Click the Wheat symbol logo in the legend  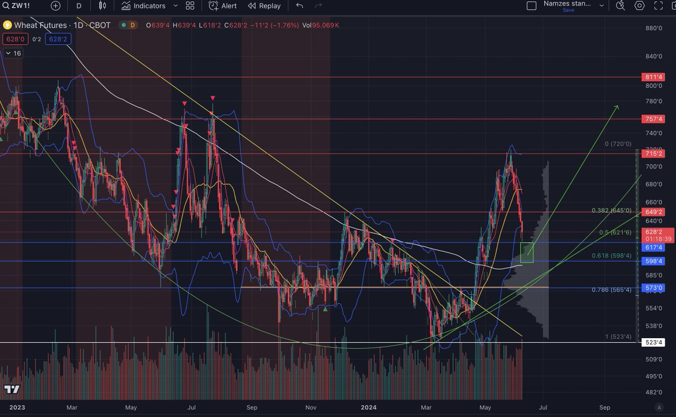[x=7, y=25]
